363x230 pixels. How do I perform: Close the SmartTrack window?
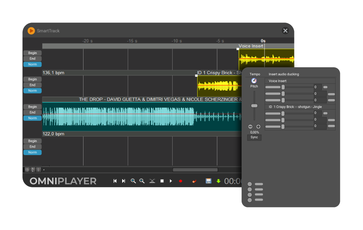[285, 31]
